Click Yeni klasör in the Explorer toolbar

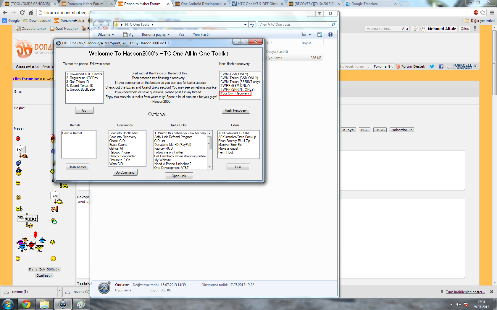[x=201, y=35]
